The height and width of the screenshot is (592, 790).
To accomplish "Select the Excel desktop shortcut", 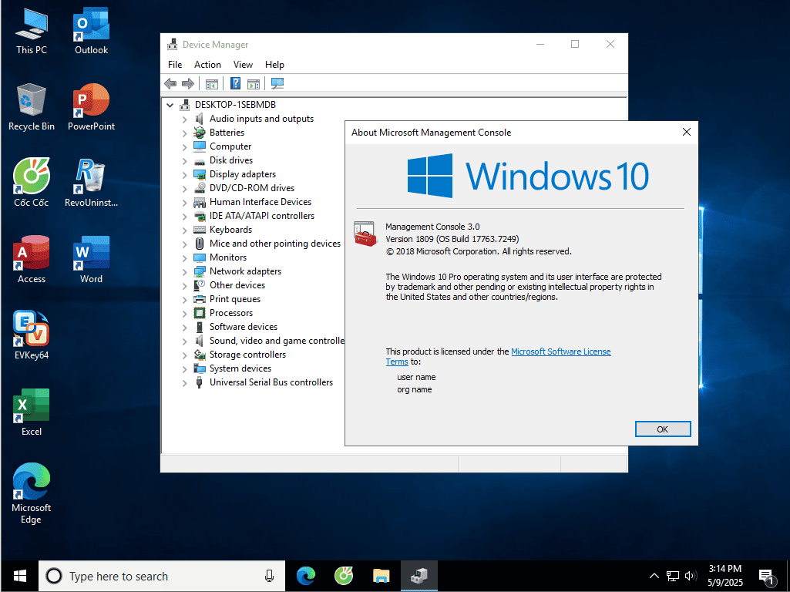I will (32, 412).
